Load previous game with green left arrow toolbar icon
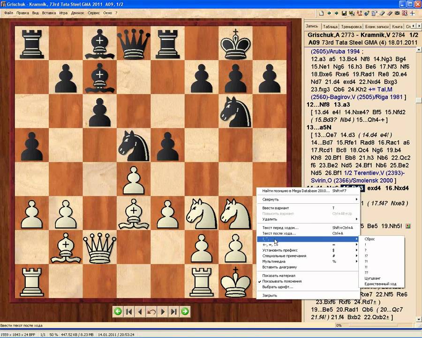 329,13
